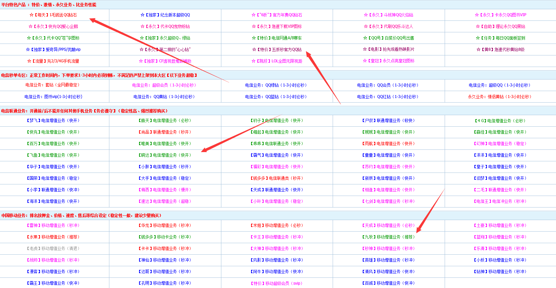Open 【永久】斗战神QQ火焰钻 link
556x288 pixels.
389,15
